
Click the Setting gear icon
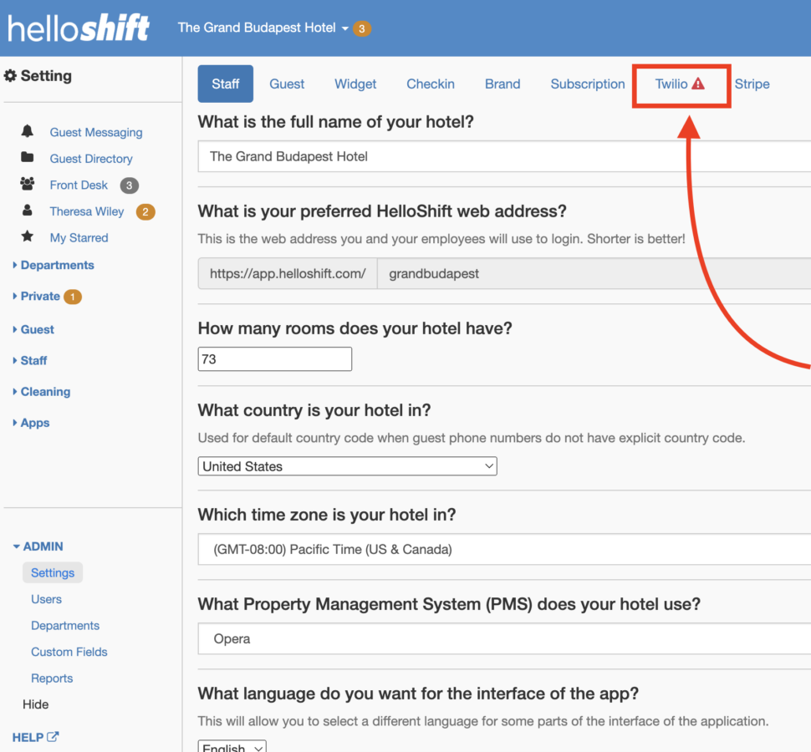10,75
